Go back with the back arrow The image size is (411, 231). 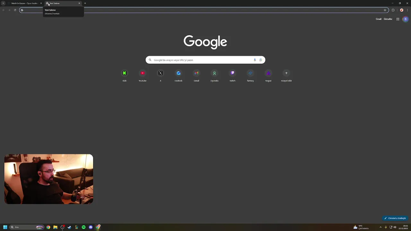point(4,10)
